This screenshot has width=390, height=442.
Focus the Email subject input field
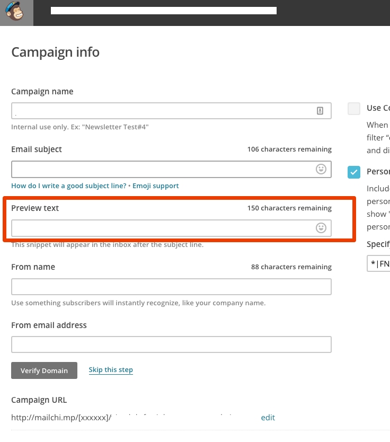pos(159,169)
